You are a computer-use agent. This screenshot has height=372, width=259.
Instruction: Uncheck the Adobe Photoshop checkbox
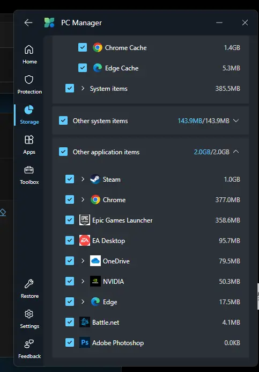[70, 342]
